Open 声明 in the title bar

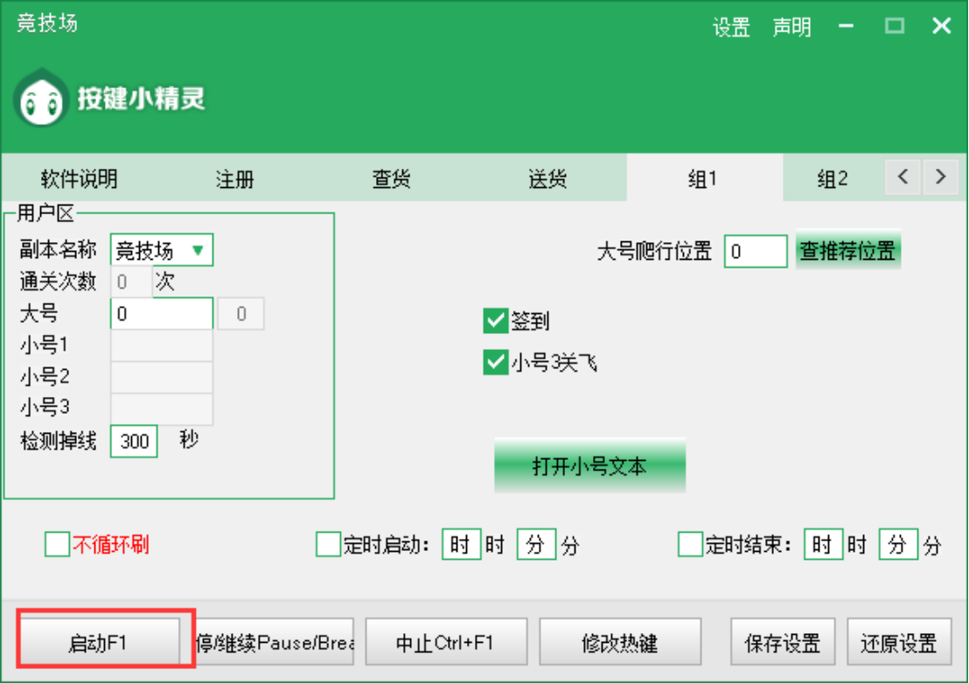[x=791, y=27]
